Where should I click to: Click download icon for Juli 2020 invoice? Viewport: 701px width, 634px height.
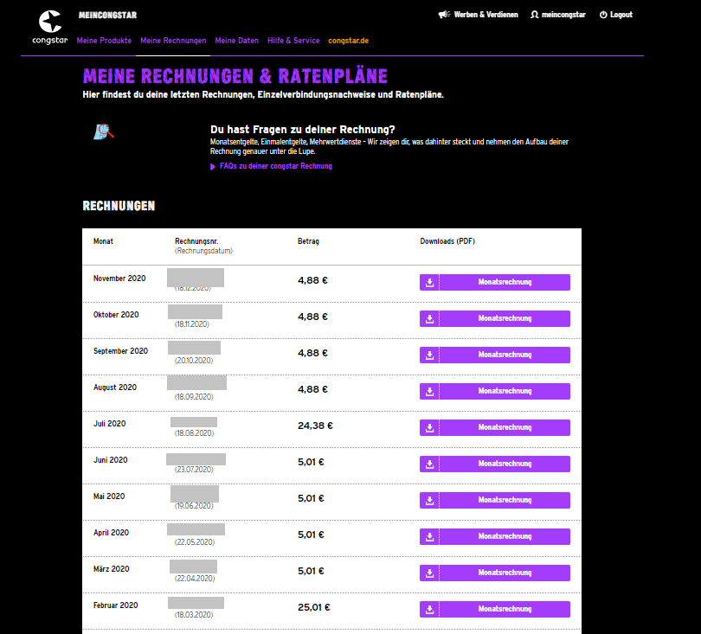(x=429, y=427)
